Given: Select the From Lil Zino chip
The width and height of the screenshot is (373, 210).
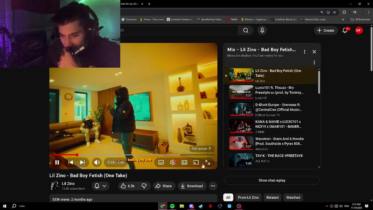Looking at the screenshot, I should (248, 197).
